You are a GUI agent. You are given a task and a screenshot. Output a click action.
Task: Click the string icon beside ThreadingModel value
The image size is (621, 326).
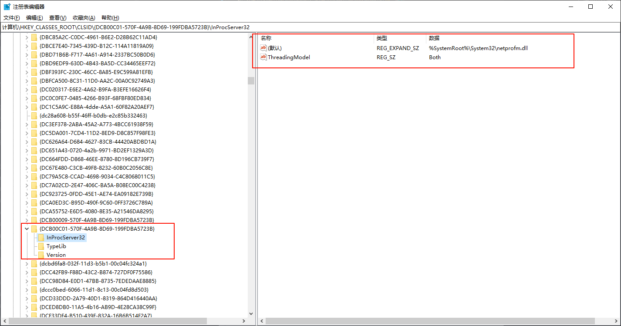[x=263, y=57]
